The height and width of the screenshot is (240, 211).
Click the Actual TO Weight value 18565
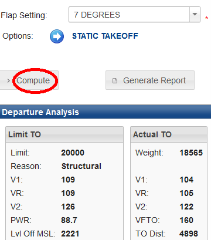(x=191, y=153)
